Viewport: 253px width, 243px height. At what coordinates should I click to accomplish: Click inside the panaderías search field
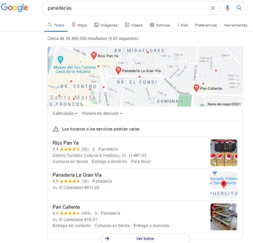click(126, 8)
